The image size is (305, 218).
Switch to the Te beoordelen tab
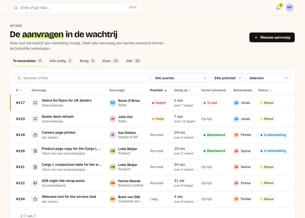[x=27, y=61]
